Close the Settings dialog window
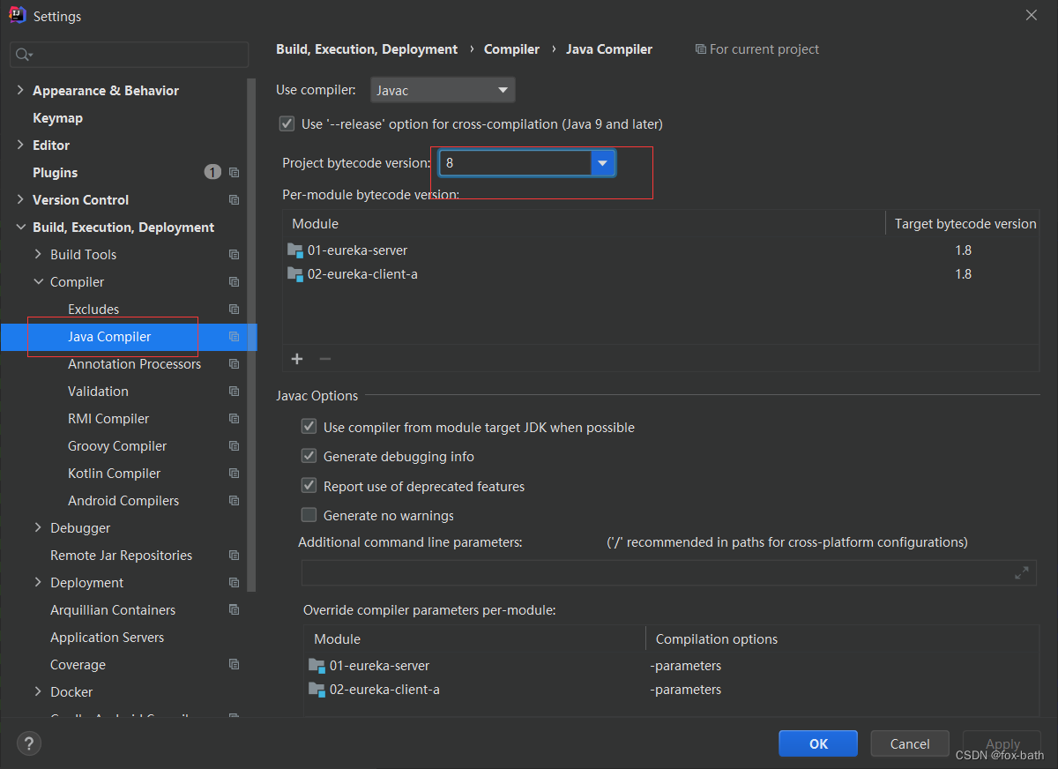The image size is (1058, 769). [x=1031, y=15]
